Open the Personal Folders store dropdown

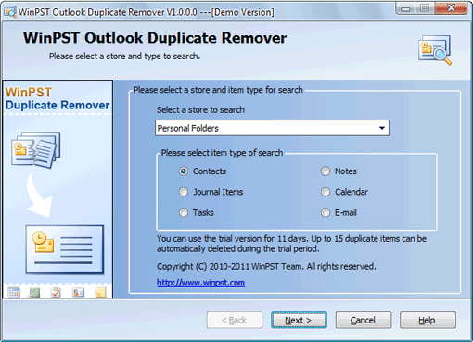(x=272, y=128)
